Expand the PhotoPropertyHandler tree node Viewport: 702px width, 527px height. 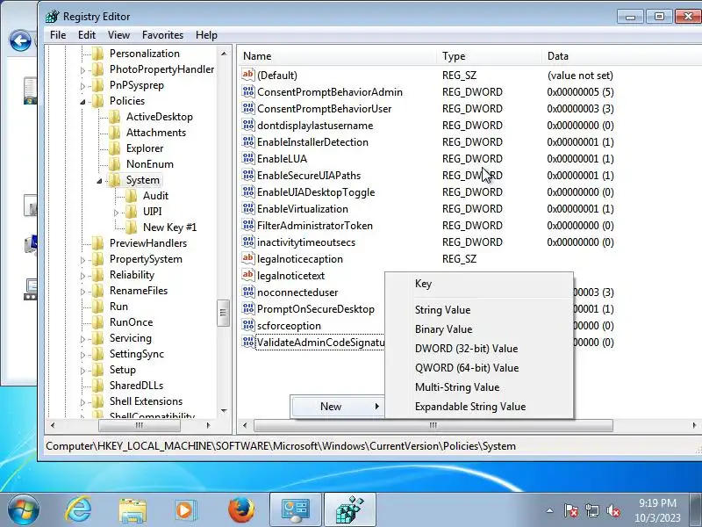(82, 70)
